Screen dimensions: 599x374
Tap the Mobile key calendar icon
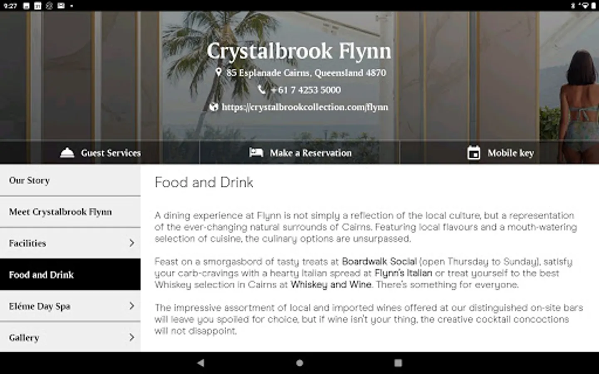click(473, 153)
